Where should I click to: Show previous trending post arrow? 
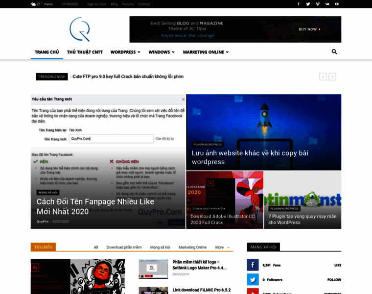(323, 76)
